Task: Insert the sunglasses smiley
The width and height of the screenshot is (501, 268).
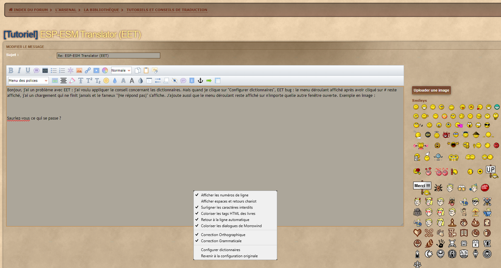Action: tap(487, 125)
